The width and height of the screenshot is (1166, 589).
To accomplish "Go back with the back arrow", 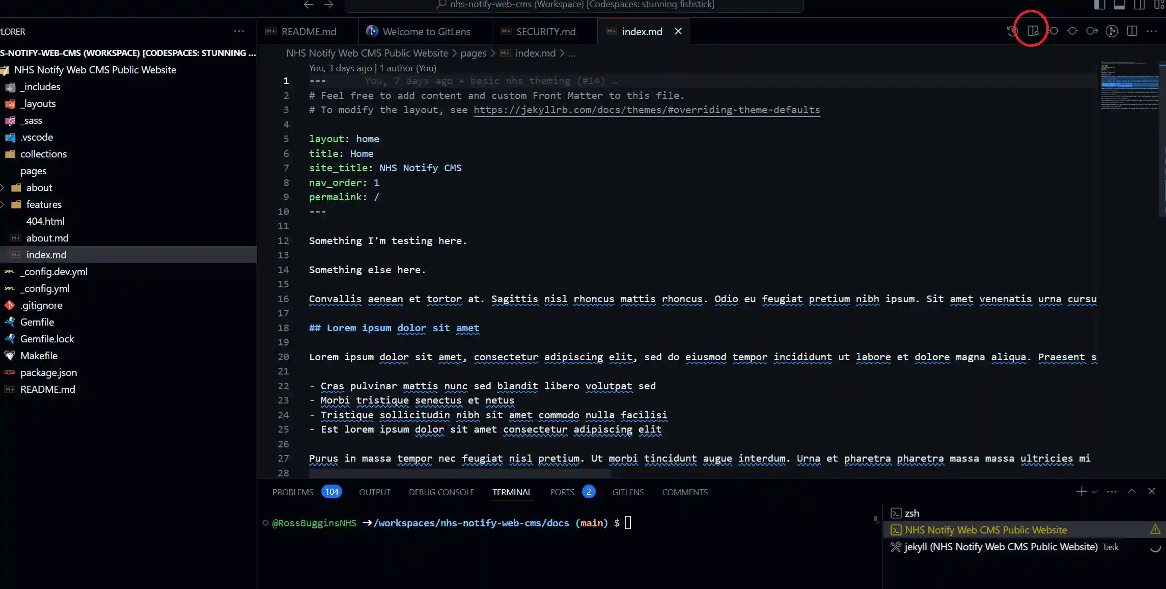I will (x=308, y=5).
